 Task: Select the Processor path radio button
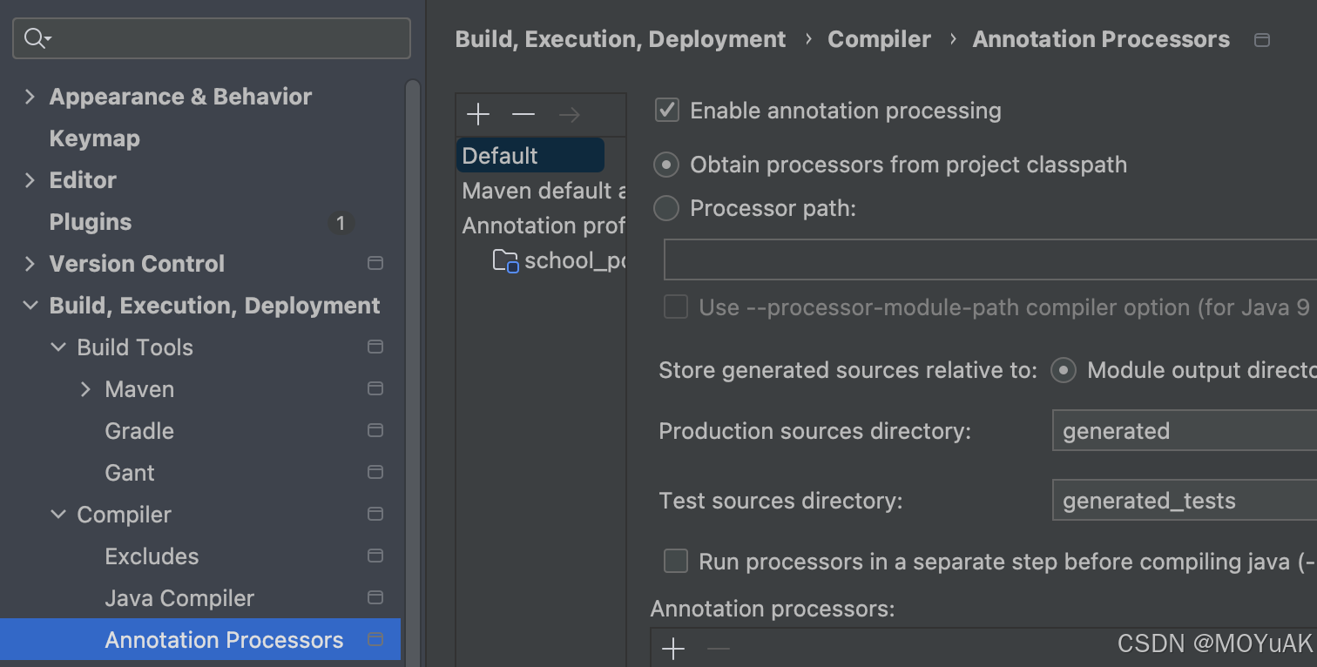click(x=667, y=208)
